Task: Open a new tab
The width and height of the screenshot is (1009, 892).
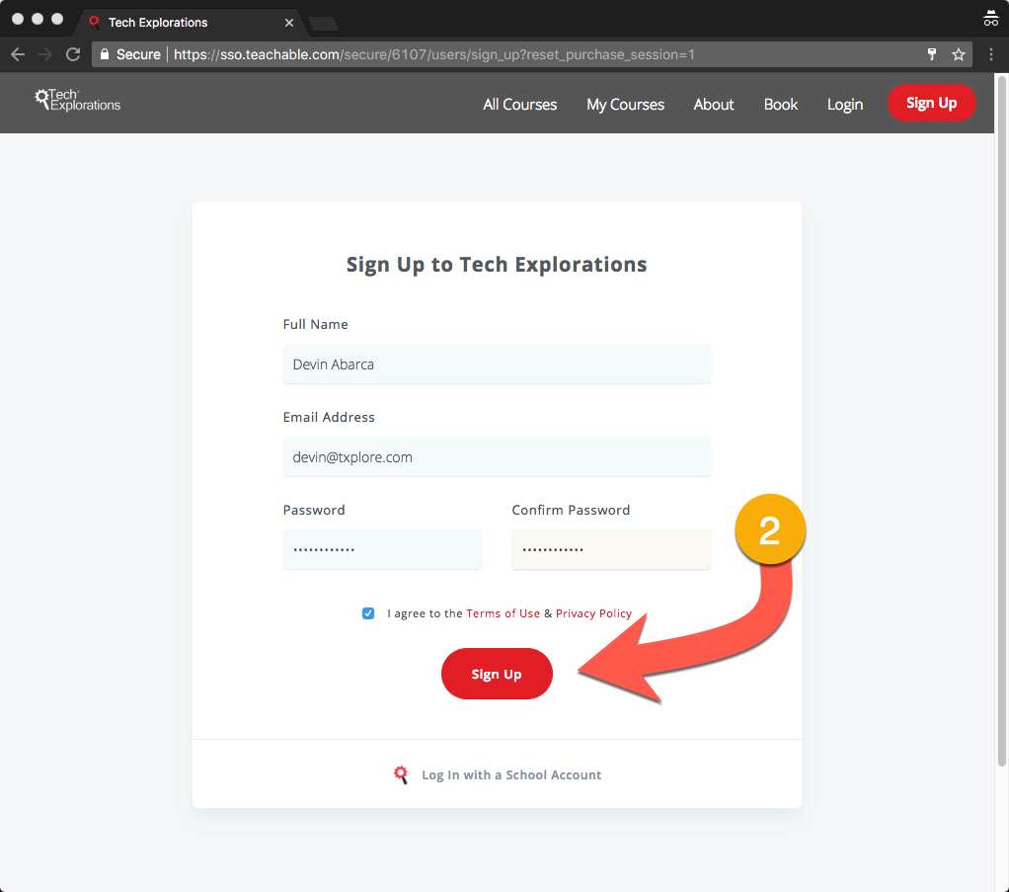Action: pos(323,24)
